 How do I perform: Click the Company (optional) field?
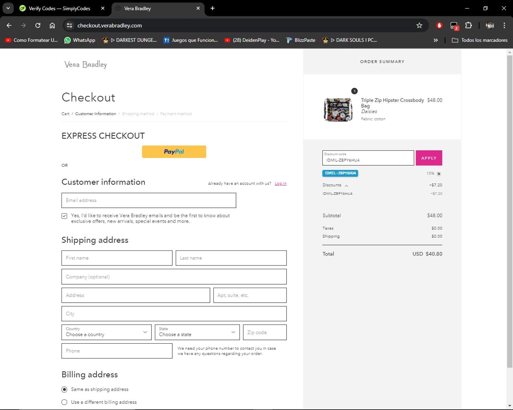[x=174, y=277]
